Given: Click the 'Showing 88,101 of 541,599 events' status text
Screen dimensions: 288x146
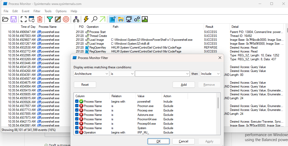Looking at the screenshot, I should 29,130.
